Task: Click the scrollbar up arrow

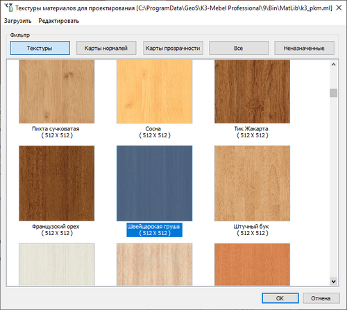Action: pos(333,64)
